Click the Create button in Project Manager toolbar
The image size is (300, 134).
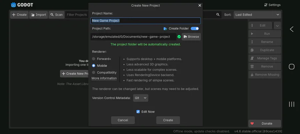point(19,15)
